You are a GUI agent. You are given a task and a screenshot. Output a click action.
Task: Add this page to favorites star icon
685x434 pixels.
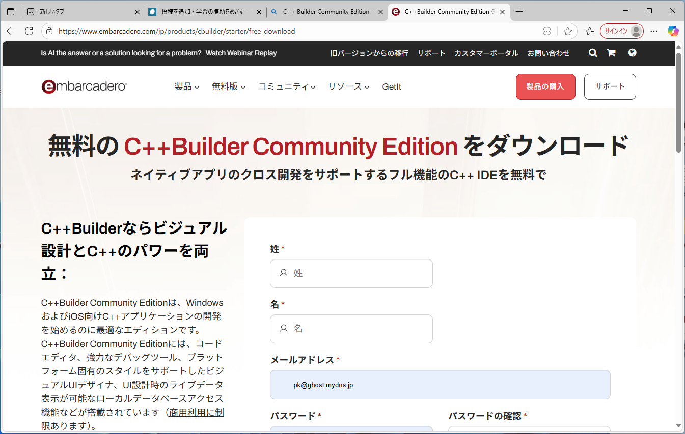click(568, 31)
